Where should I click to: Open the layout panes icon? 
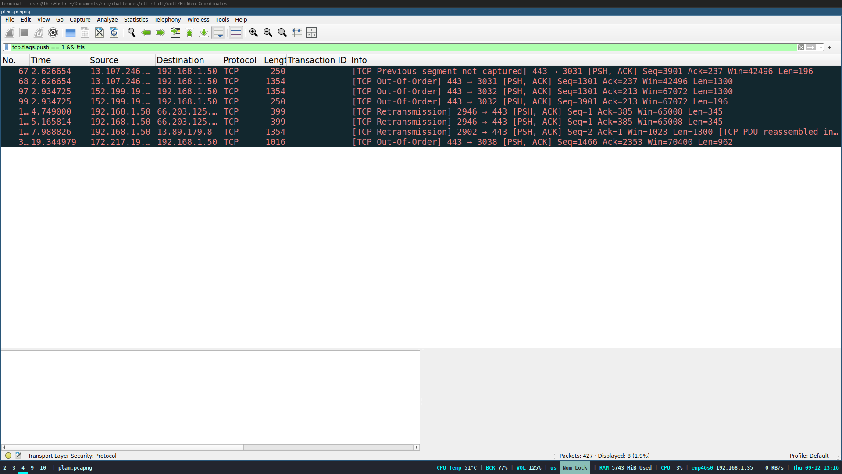tap(311, 32)
